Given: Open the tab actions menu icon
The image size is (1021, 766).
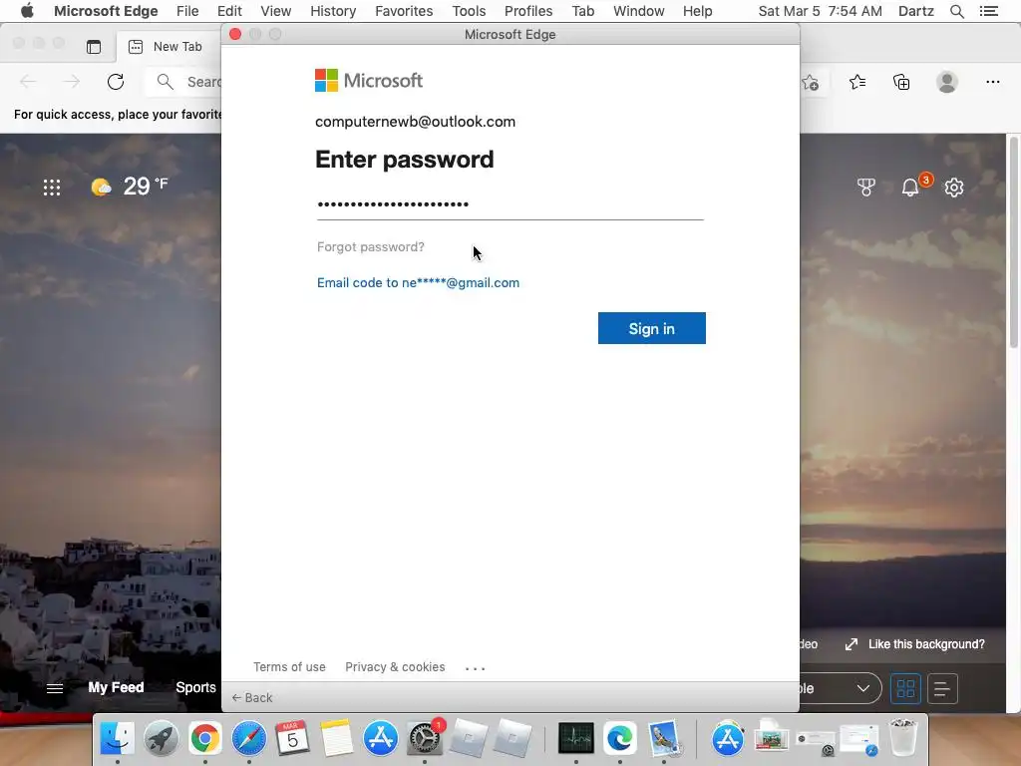Looking at the screenshot, I should coord(94,46).
